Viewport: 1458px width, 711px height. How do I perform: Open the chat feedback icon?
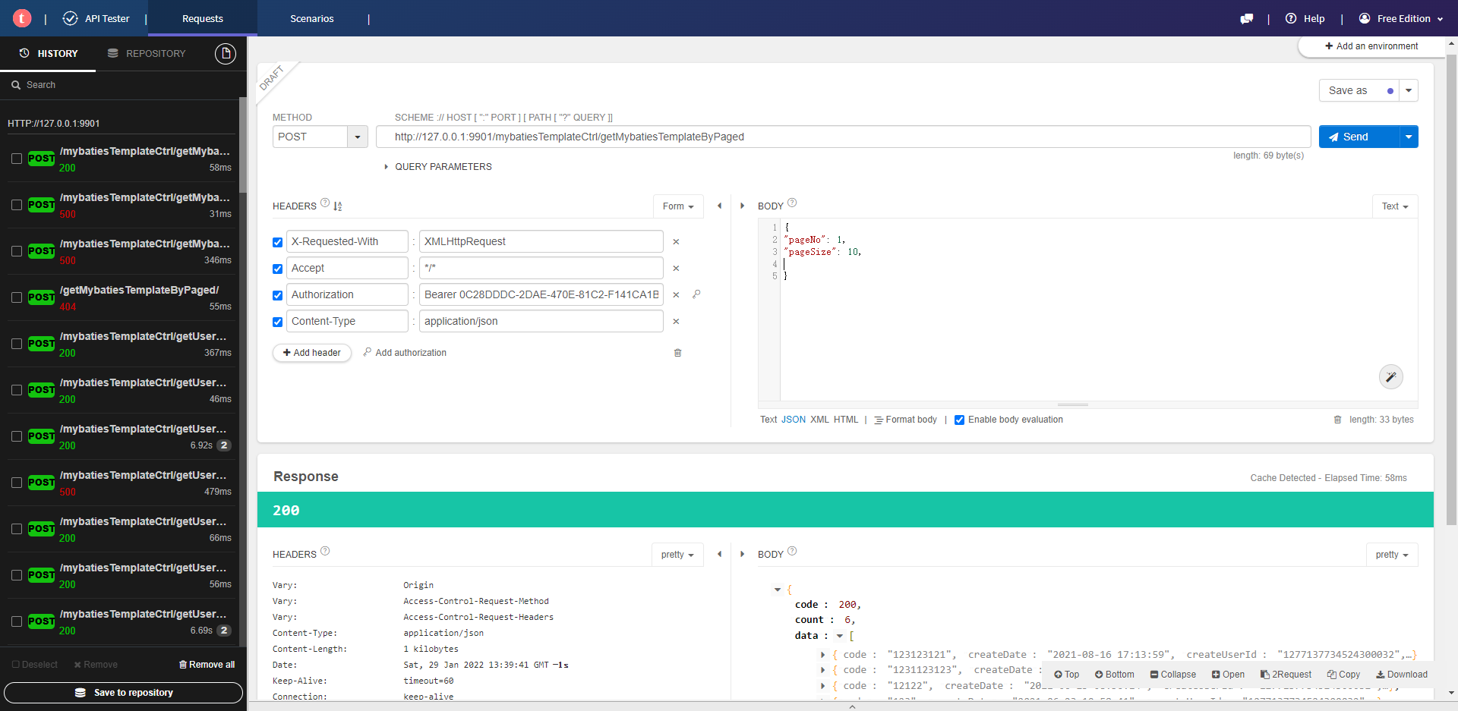(x=1246, y=19)
